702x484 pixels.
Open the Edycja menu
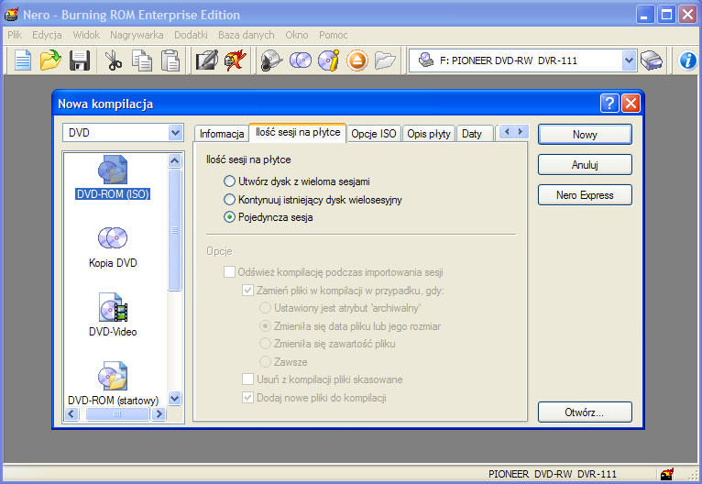47,35
